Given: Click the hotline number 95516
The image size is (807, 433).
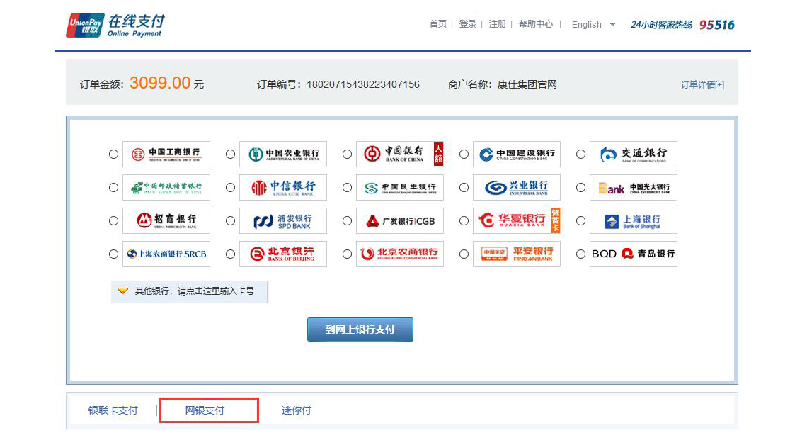Looking at the screenshot, I should coord(717,25).
